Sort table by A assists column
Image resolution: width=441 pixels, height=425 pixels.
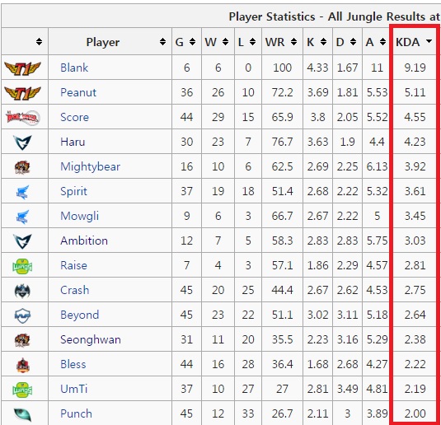(382, 42)
